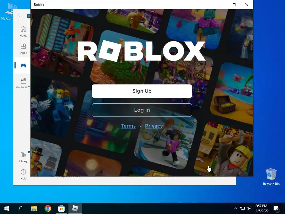Open taskbar search magnifier
285x214 pixels.
click(20, 208)
